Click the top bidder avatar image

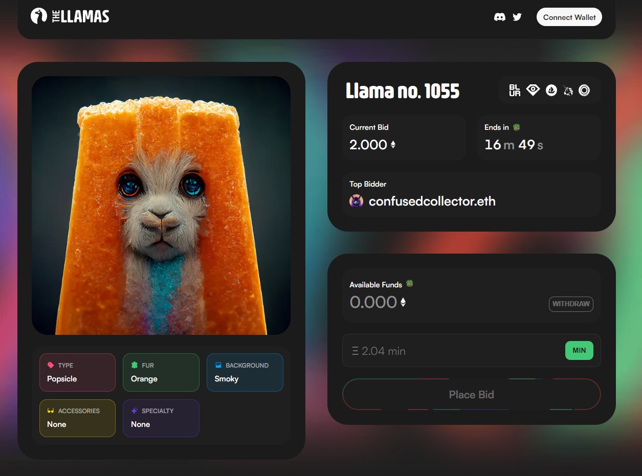click(x=356, y=201)
